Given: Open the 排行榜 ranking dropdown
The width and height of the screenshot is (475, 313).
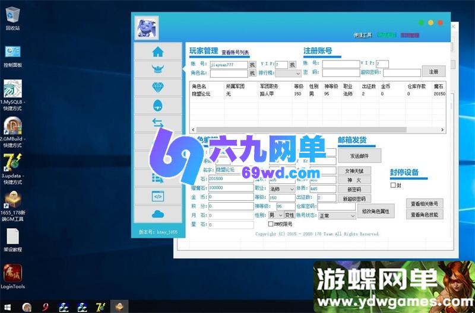Looking at the screenshot, I should pos(288,73).
